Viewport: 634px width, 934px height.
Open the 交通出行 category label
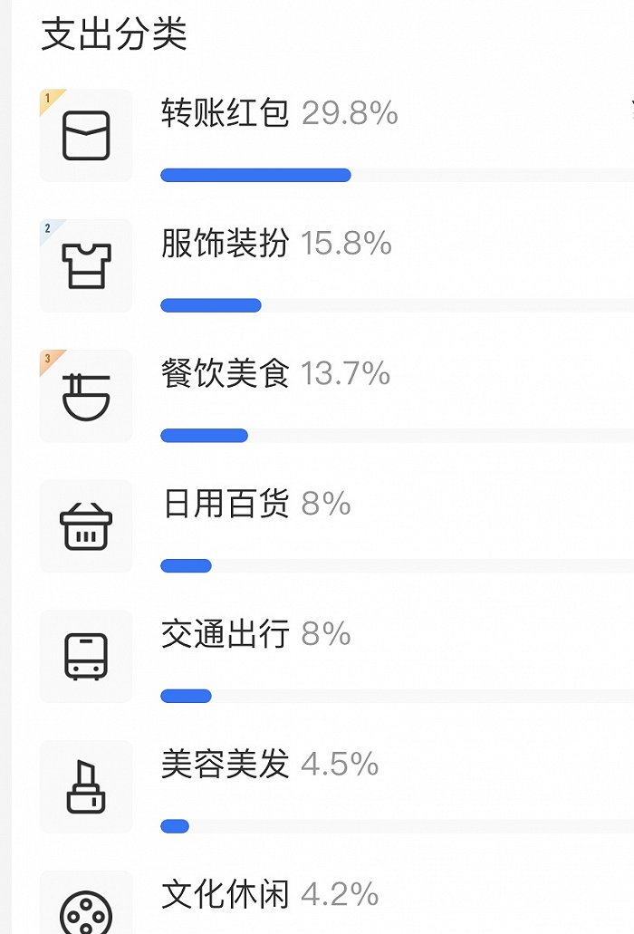tap(226, 634)
